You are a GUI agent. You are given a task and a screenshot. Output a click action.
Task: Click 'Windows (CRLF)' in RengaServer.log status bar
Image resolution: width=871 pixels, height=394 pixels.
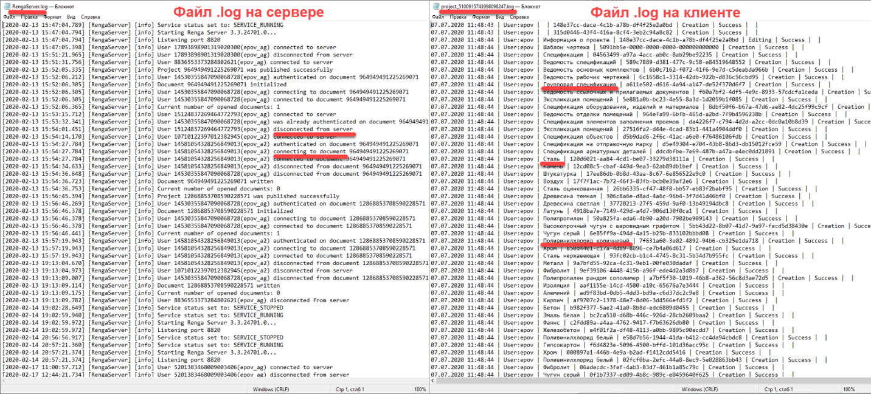[271, 389]
